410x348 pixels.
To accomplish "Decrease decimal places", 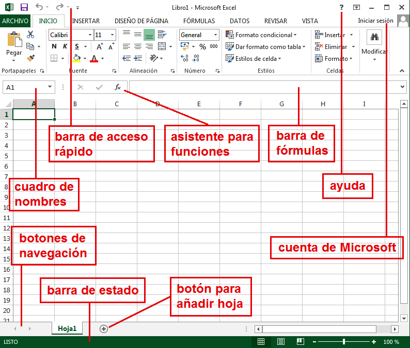I will pos(196,58).
